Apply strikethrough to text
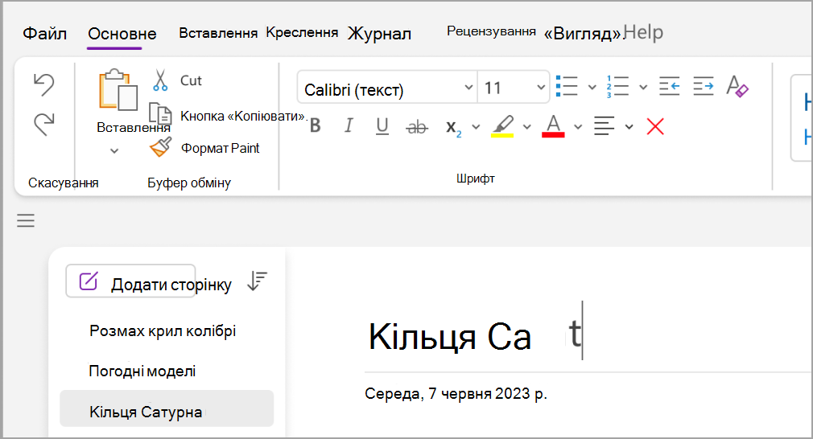 417,126
